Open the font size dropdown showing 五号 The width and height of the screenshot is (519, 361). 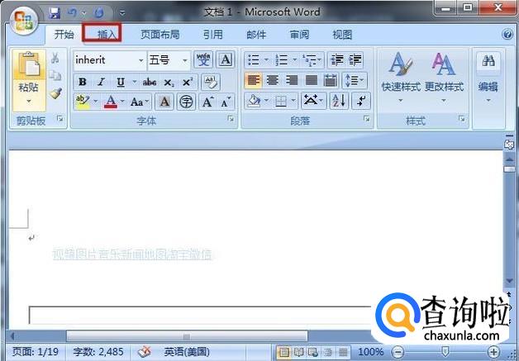(184, 60)
